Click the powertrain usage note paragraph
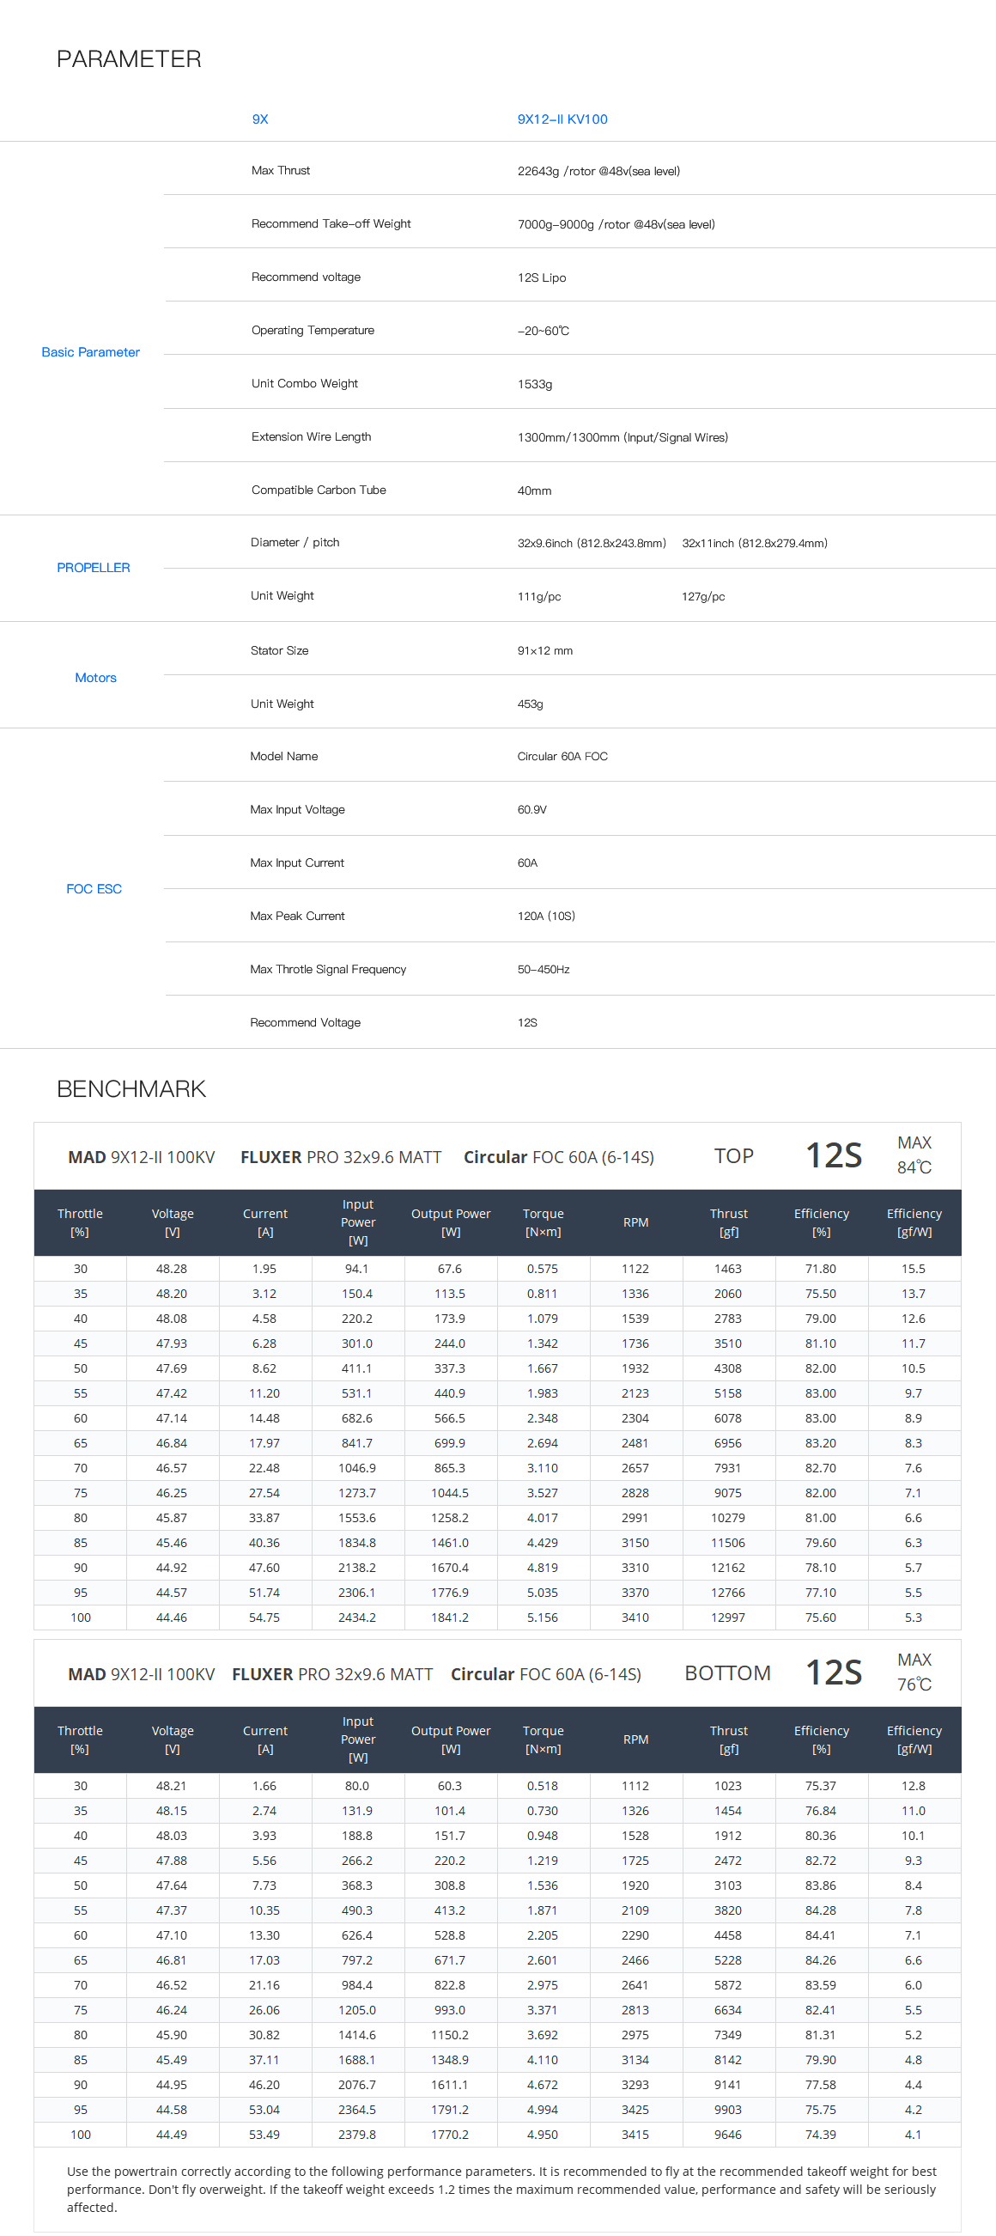The width and height of the screenshot is (996, 2236). (x=501, y=2188)
